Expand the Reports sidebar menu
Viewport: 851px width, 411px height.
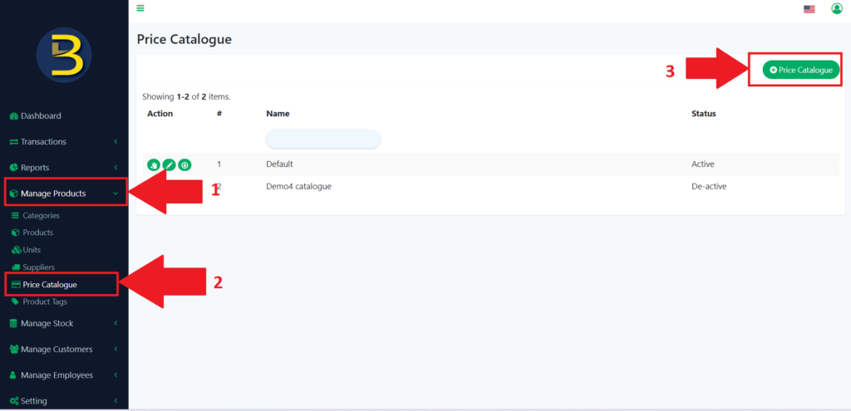[35, 168]
